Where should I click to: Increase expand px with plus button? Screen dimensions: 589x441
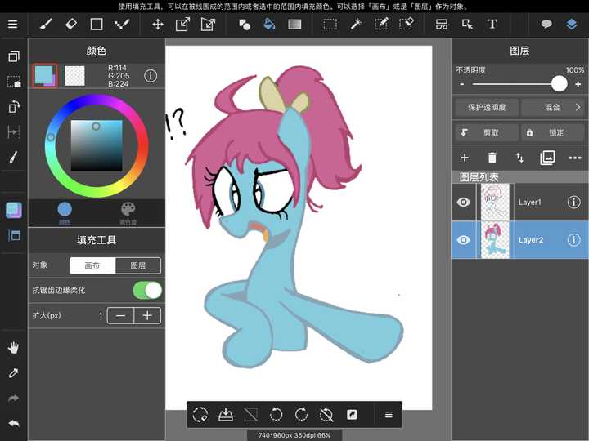(x=147, y=316)
